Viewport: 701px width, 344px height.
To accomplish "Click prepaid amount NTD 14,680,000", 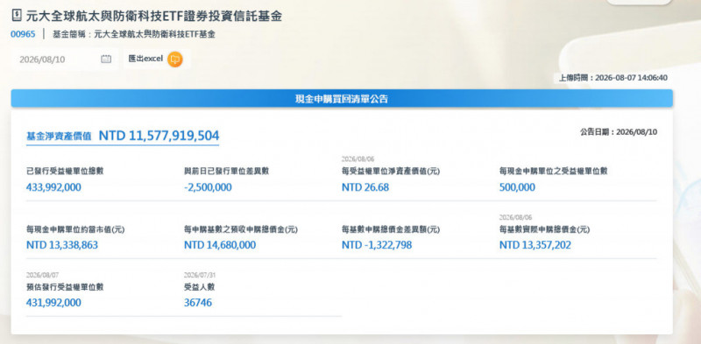I will point(220,245).
